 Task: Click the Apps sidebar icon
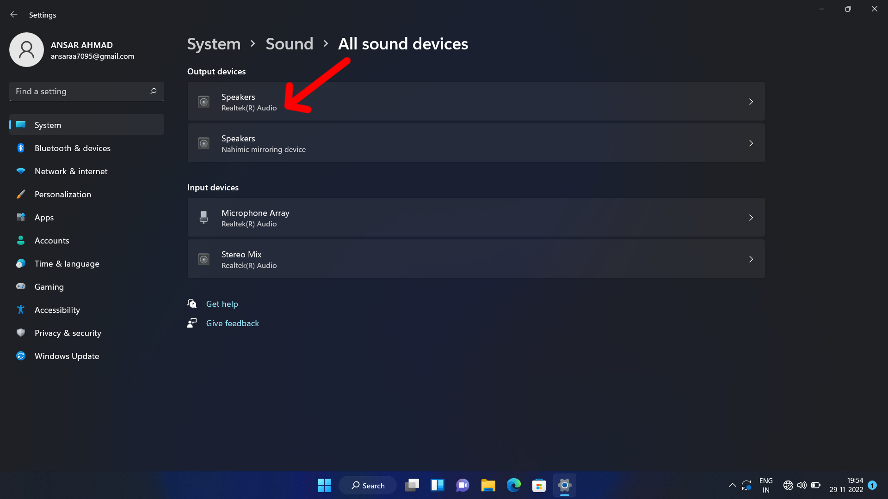point(21,217)
